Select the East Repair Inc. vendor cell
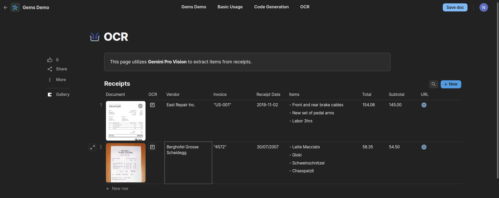Image resolution: width=499 pixels, height=198 pixels. [x=188, y=121]
